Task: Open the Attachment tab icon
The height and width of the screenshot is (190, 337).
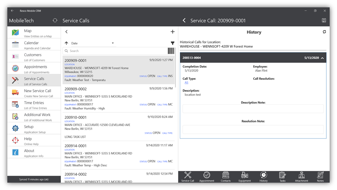Action: click(301, 177)
